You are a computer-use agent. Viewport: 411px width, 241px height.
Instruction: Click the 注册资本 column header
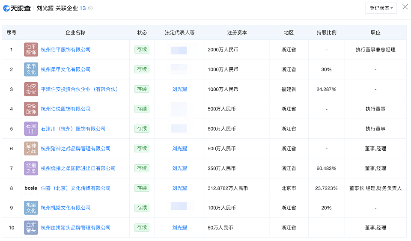[237, 33]
